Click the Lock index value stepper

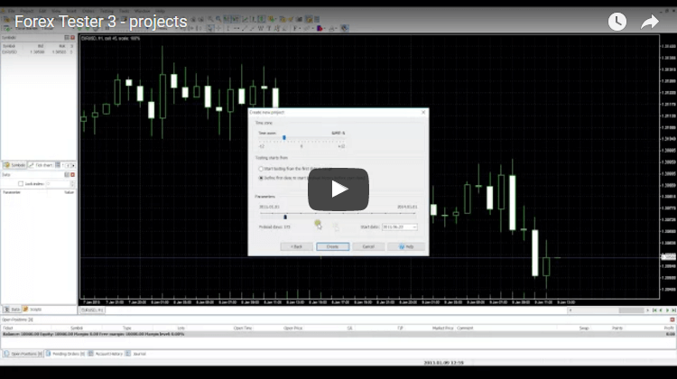point(72,184)
